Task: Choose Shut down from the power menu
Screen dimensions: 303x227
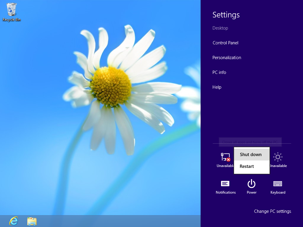Action: [252, 155]
